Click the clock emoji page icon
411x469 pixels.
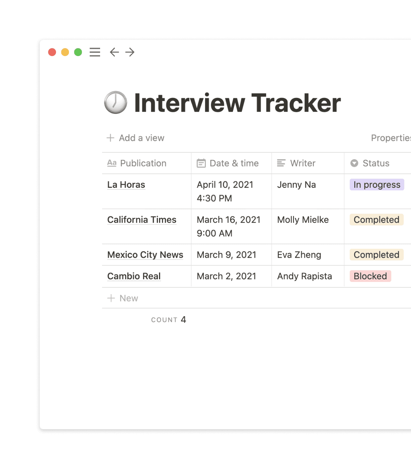pos(115,103)
